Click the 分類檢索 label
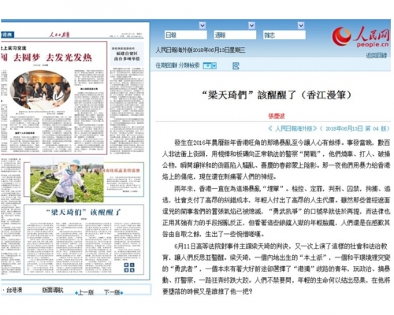The height and width of the screenshot is (315, 394). click(x=189, y=65)
